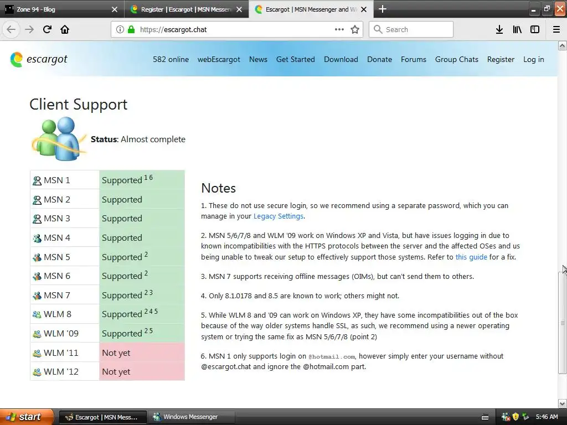
Task: Switch to Escargot browser taskbar button
Action: pyautogui.click(x=102, y=417)
